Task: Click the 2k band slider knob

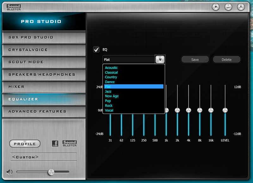Action: [177, 110]
